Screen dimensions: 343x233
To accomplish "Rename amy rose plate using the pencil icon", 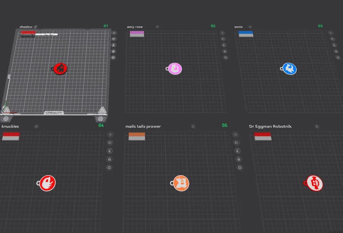I will (157, 27).
